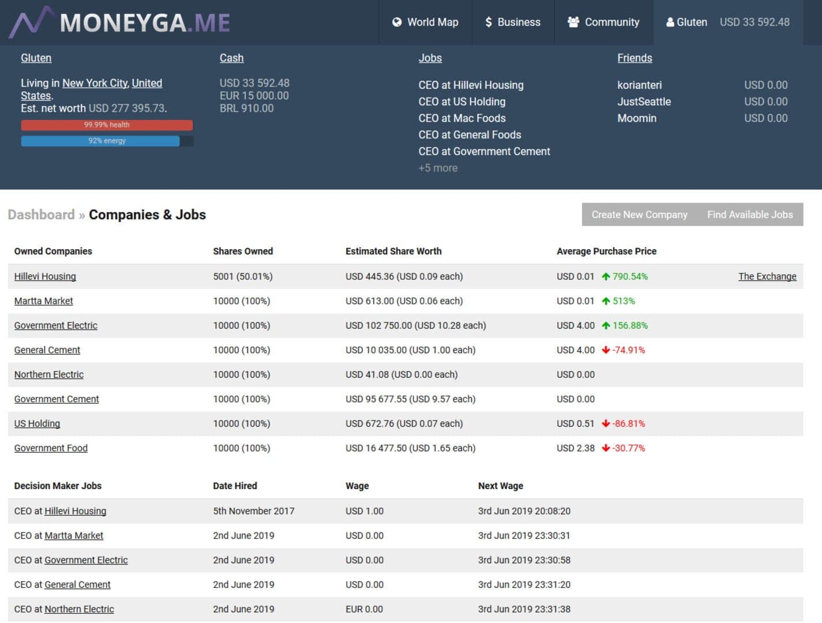Screen dimensions: 822x623
Task: Open the Community menu
Action: 604,22
